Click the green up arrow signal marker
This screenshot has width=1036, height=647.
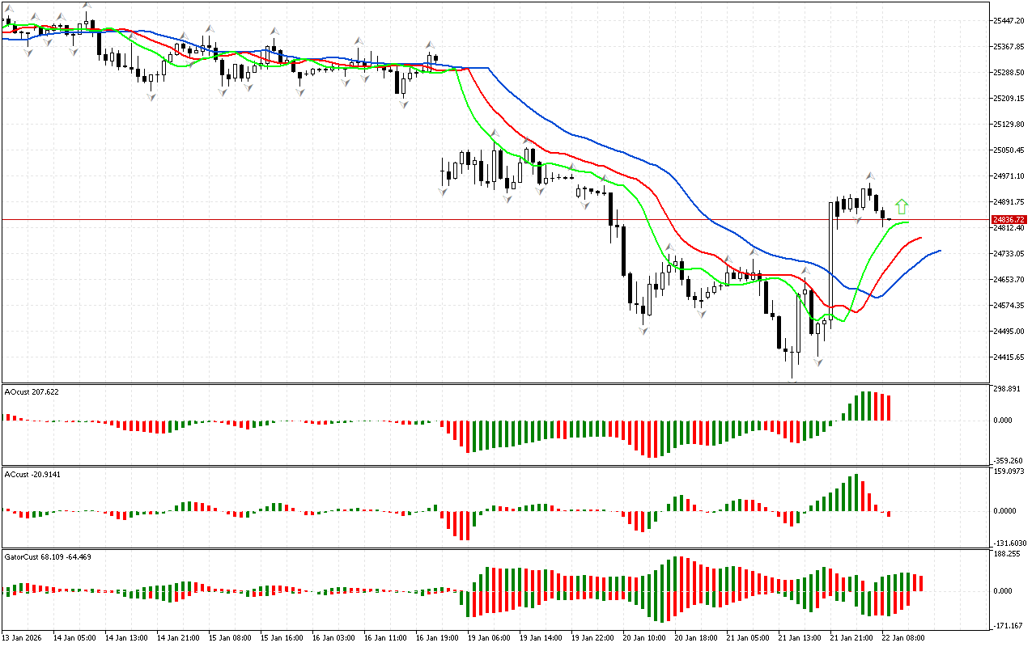coord(902,206)
